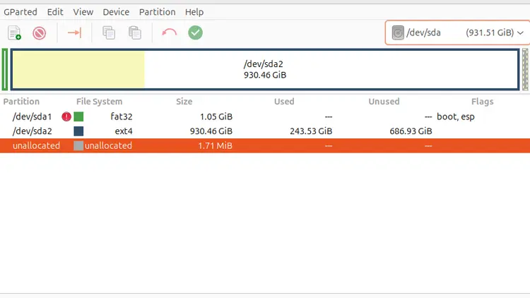Open the View menu

(x=83, y=12)
